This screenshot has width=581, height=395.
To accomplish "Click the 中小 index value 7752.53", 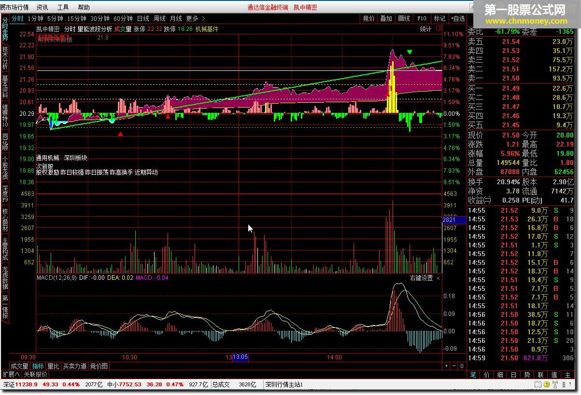I will coord(130,384).
